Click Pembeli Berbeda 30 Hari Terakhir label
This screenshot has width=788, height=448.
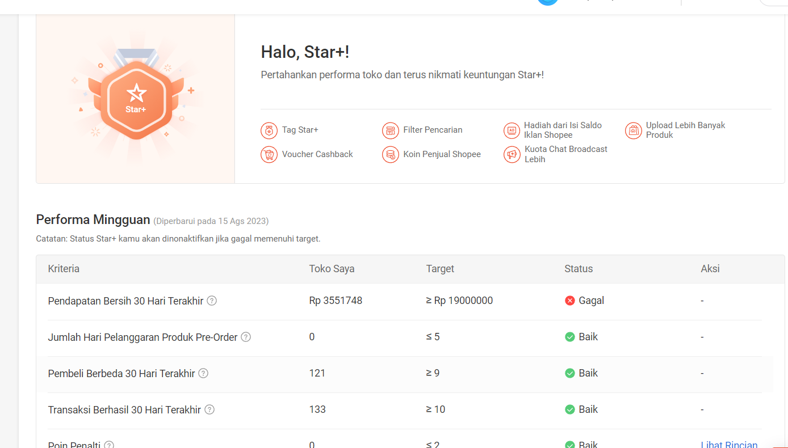click(121, 374)
